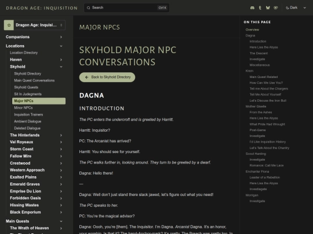Focus the Search field

tap(126, 8)
